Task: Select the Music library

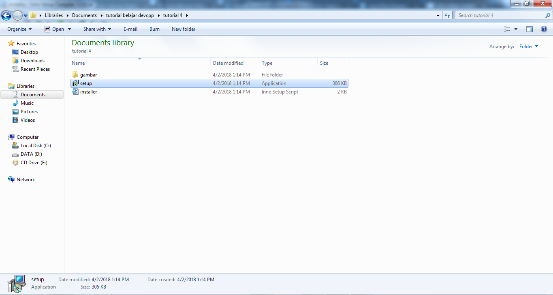Action: 27,103
